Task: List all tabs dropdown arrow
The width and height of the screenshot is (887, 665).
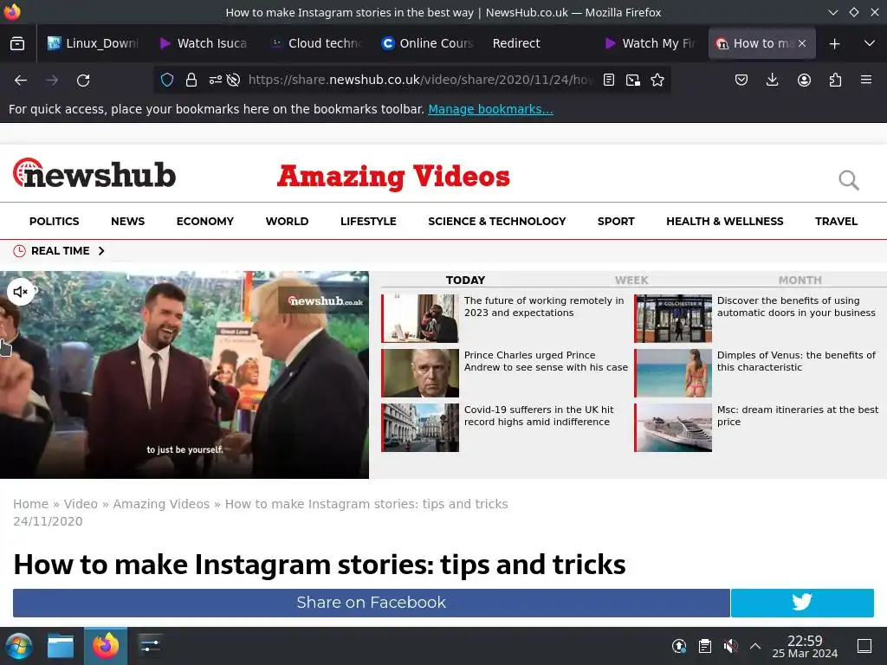Action: 870,43
